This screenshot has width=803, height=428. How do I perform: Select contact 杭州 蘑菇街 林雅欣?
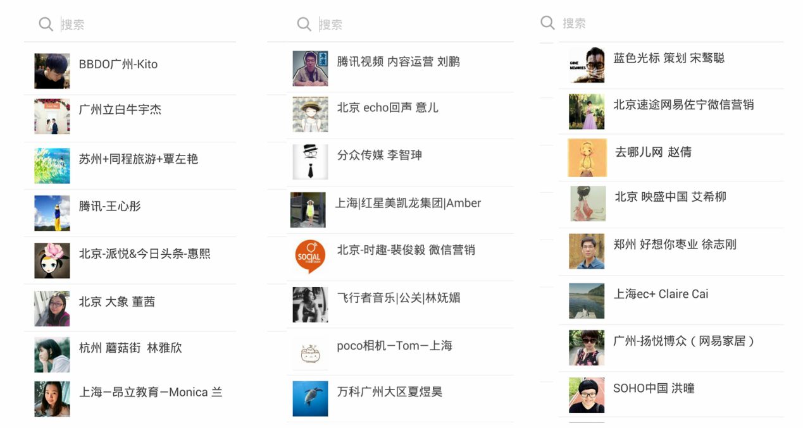coord(130,348)
